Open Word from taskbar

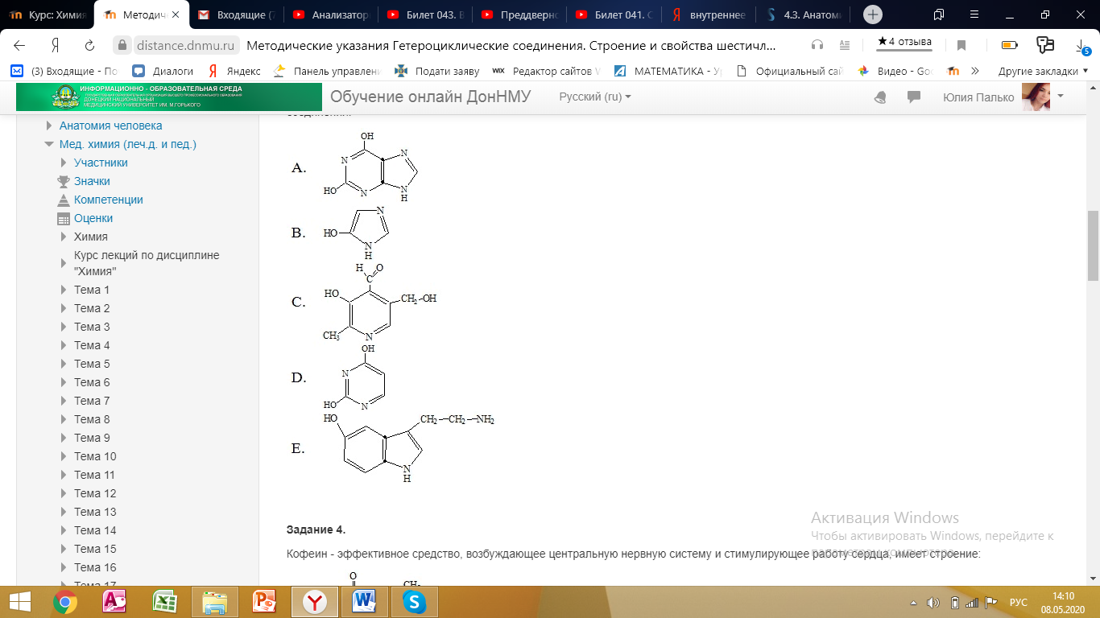[365, 602]
